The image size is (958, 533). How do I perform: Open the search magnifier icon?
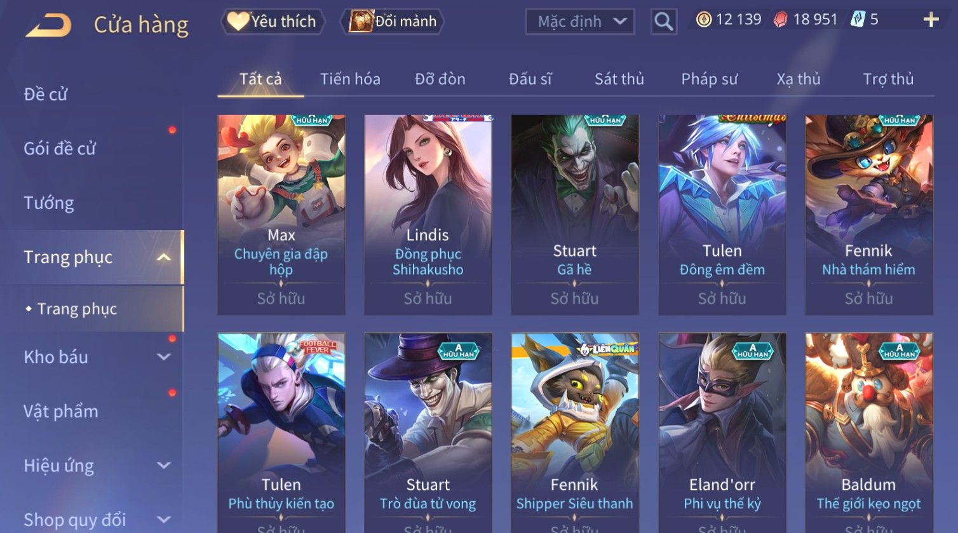pyautogui.click(x=663, y=22)
